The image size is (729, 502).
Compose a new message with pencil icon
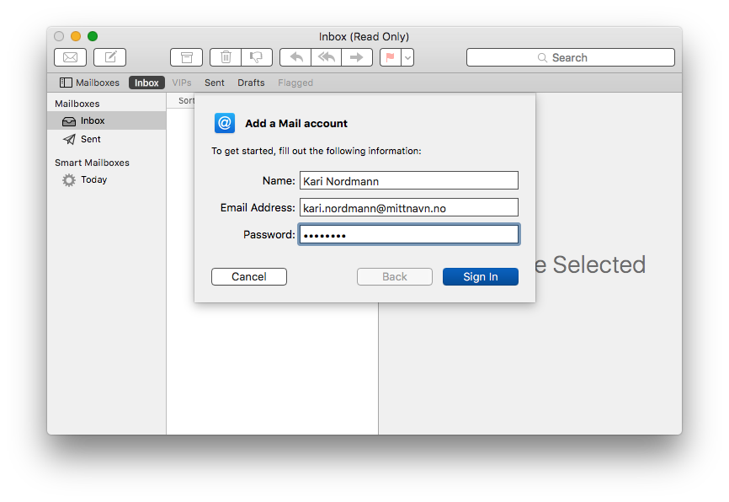[109, 57]
